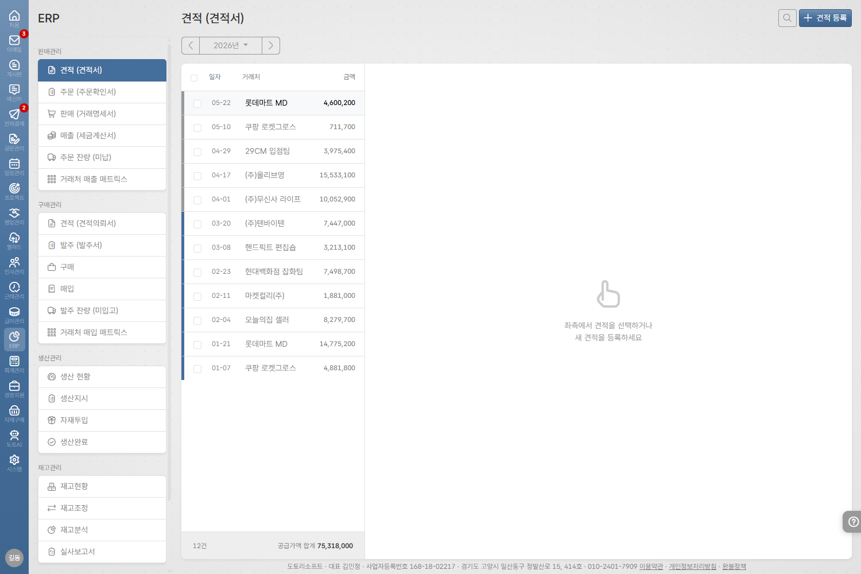Toggle the select-all checkbox in header
861x574 pixels.
(194, 77)
